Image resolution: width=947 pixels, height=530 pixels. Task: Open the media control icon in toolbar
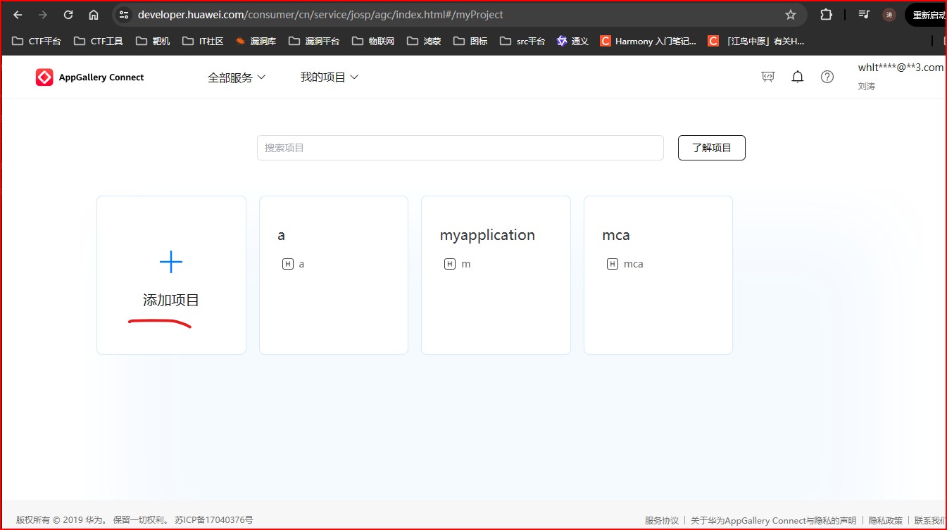point(864,15)
